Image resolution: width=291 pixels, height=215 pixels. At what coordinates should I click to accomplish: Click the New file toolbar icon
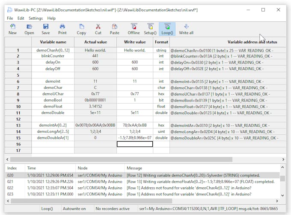[12, 29]
